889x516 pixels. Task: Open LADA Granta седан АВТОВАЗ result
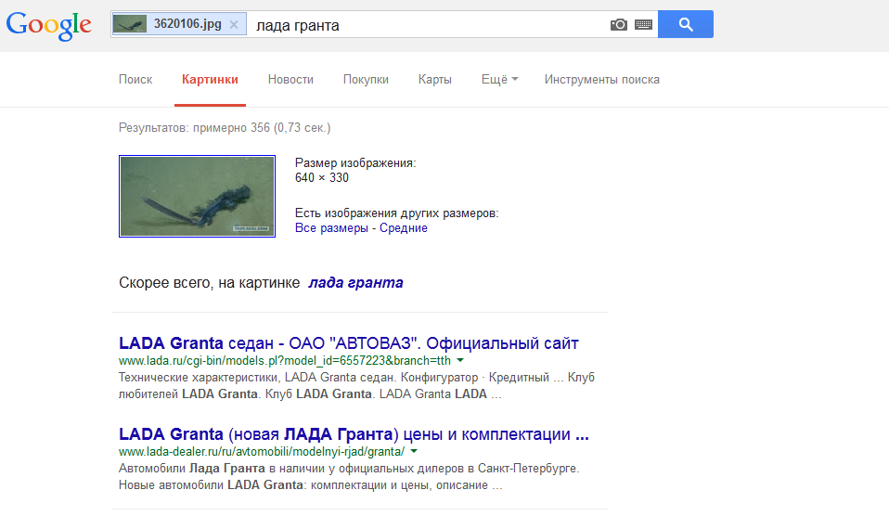(349, 343)
